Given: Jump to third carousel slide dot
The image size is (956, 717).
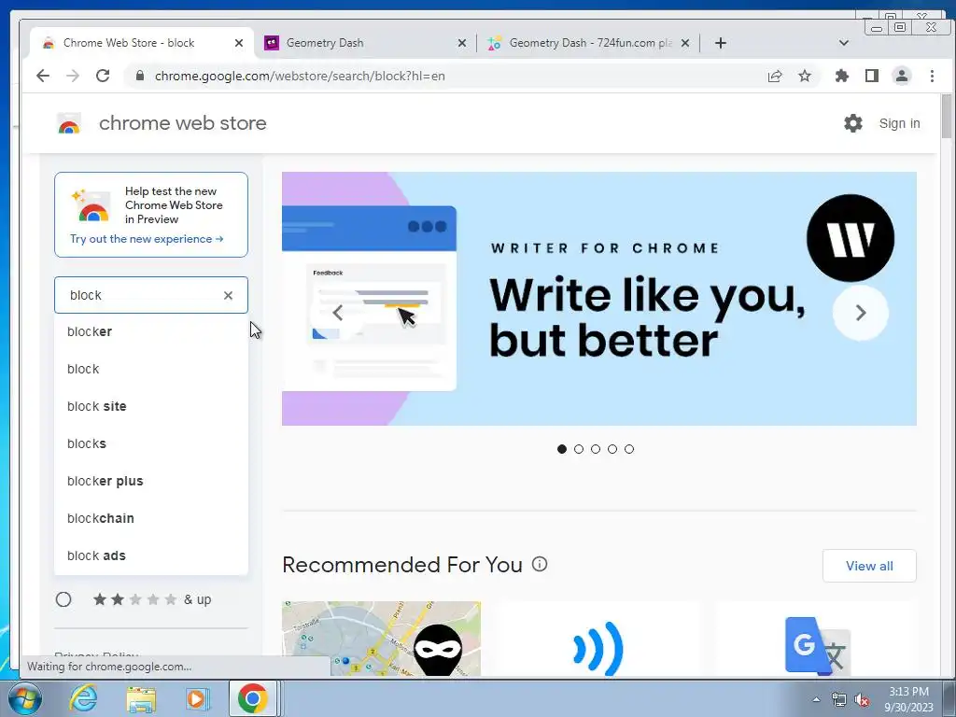Looking at the screenshot, I should click(596, 449).
